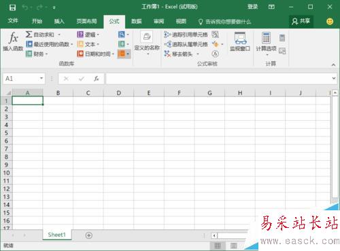Click the Undo arrow icon

point(24,7)
